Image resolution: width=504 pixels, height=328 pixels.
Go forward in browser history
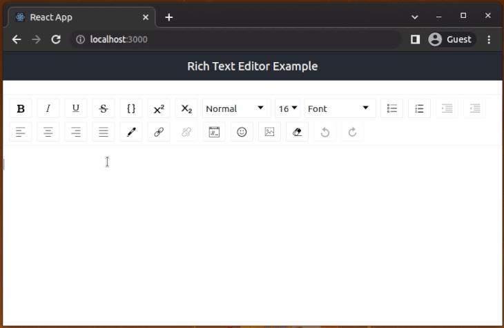[37, 39]
